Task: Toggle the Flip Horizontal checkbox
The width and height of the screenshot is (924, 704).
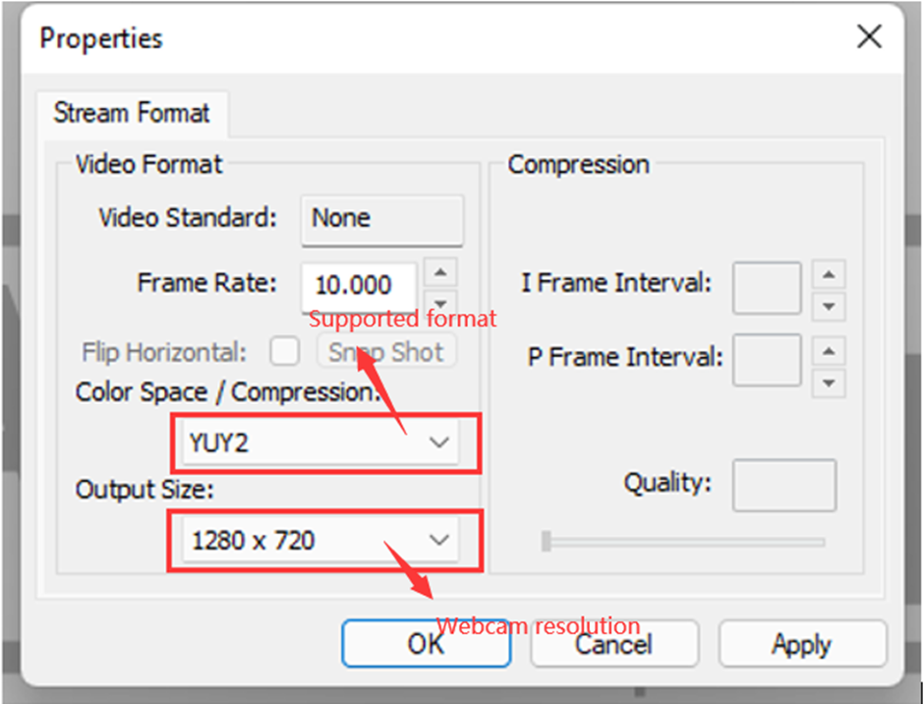Action: (x=285, y=351)
